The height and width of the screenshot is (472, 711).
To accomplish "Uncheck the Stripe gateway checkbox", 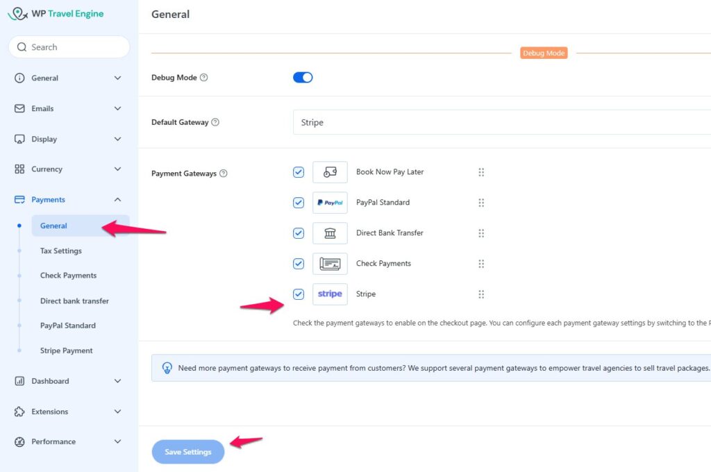I will click(299, 294).
